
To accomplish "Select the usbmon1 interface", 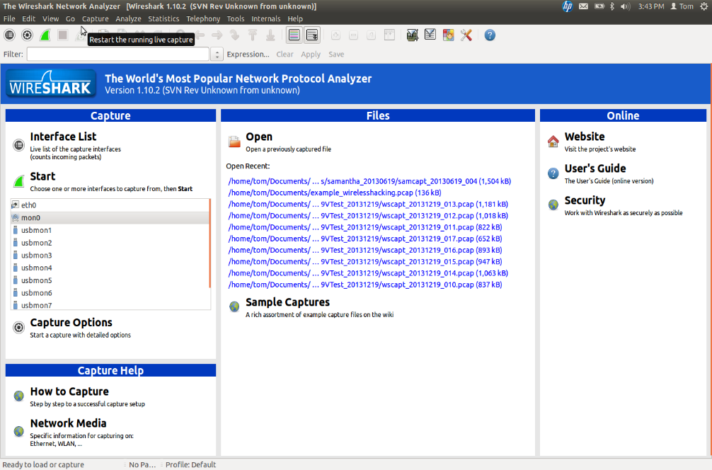I will [x=110, y=230].
